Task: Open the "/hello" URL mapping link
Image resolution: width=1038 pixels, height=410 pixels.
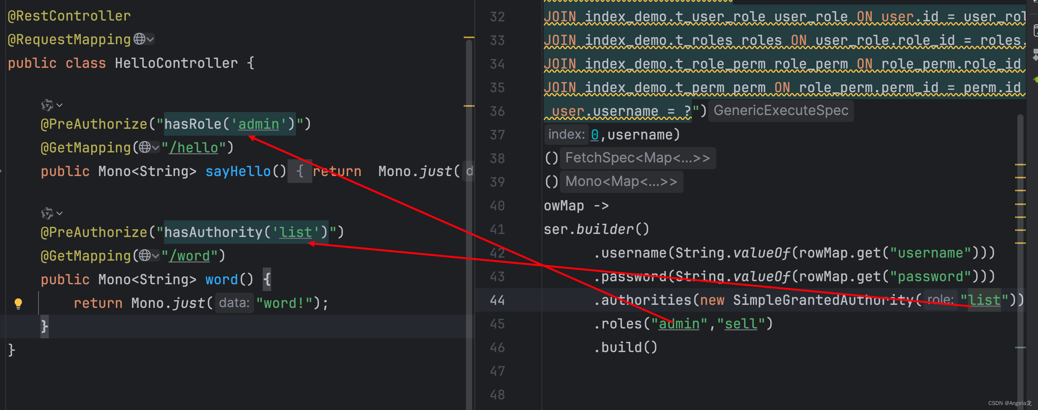Action: click(x=193, y=148)
